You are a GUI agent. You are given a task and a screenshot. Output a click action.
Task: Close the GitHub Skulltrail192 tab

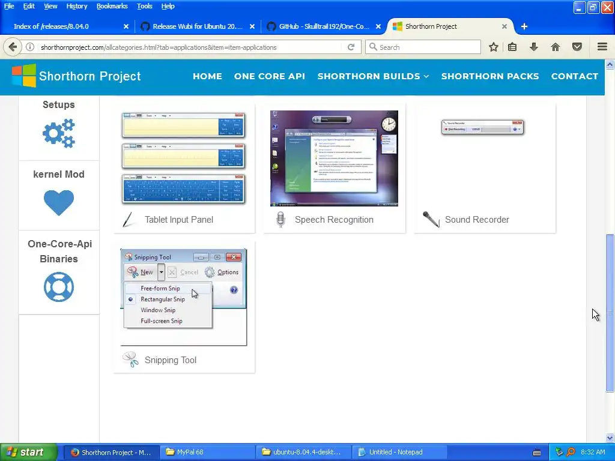click(x=378, y=26)
